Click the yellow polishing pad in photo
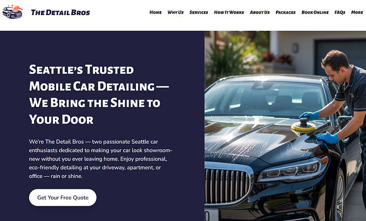The width and height of the screenshot is (366, 221). (x=303, y=127)
